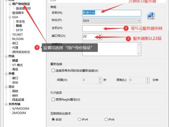Open the 突出 settings item
The width and height of the screenshot is (169, 127).
click(15, 82)
